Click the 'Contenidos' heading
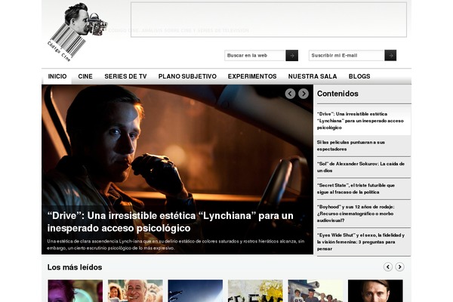Image resolution: width=453 pixels, height=302 pixels. tap(337, 94)
